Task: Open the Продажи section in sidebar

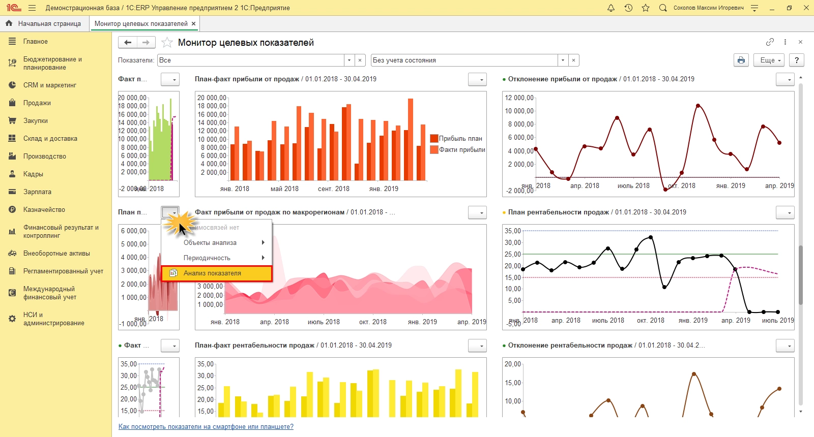Action: click(x=37, y=103)
